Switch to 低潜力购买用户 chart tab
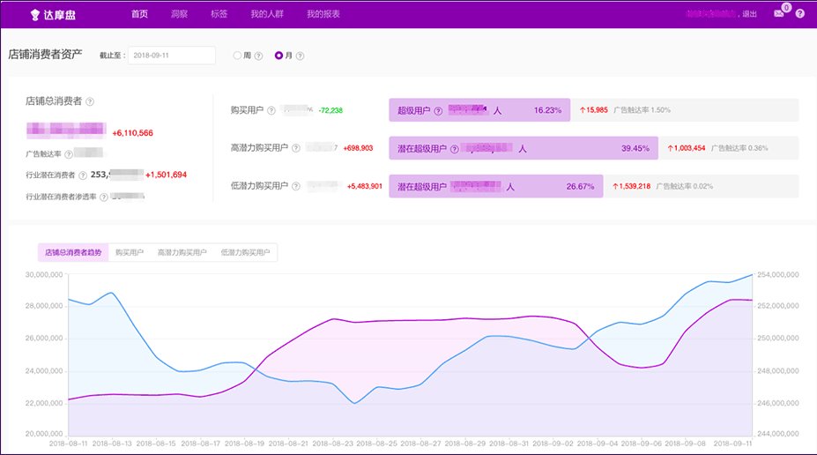 coord(245,252)
